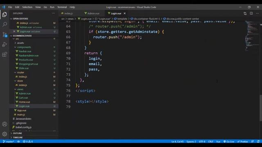Collapse the router folder
262x147 pixels.
pyautogui.click(x=20, y=73)
